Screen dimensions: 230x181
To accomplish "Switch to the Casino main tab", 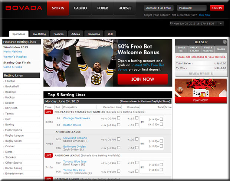I will [x=80, y=8].
